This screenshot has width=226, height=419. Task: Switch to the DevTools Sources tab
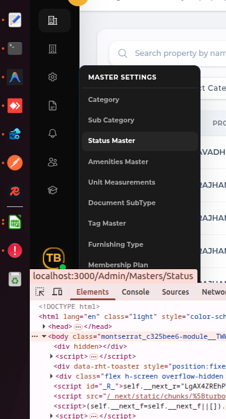(x=175, y=292)
